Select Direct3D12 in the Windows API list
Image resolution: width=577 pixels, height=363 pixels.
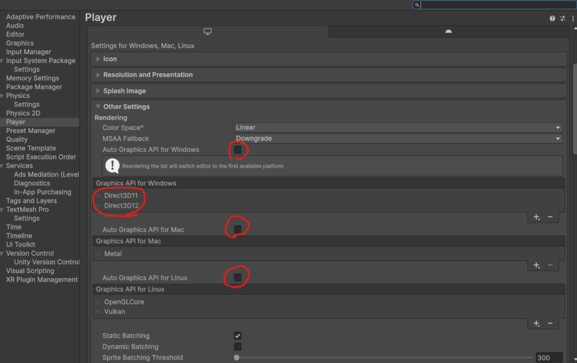121,206
